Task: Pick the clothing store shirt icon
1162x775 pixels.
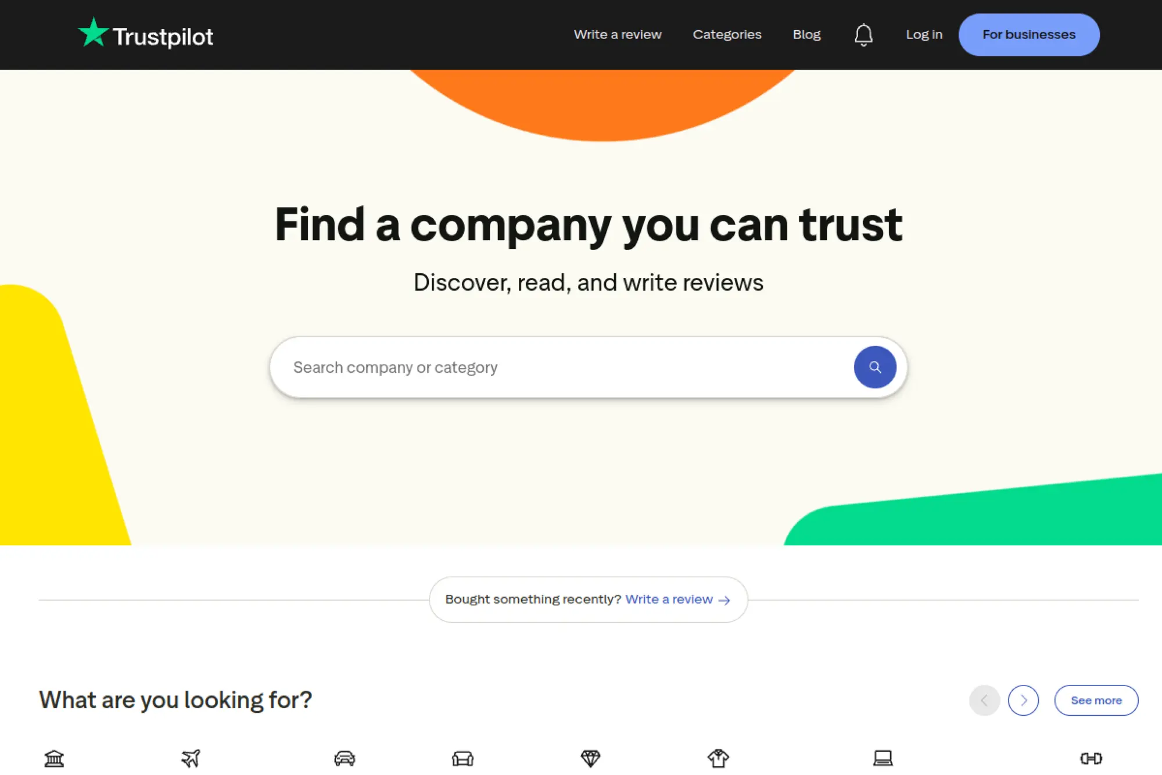Action: click(x=719, y=758)
